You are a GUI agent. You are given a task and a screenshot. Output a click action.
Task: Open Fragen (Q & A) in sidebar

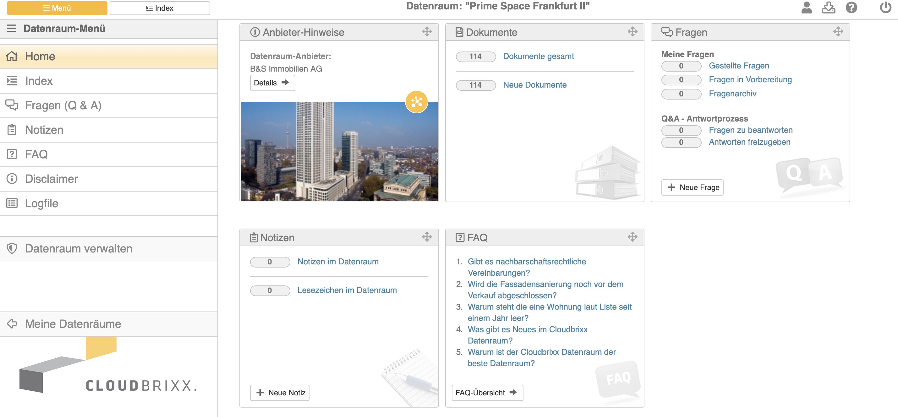point(63,105)
